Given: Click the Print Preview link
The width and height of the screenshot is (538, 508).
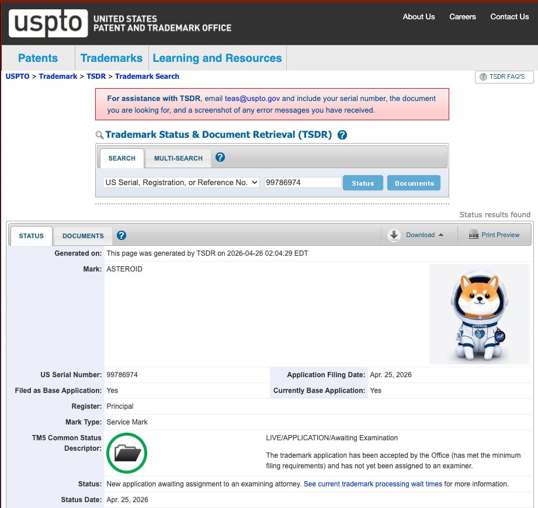Looking at the screenshot, I should [500, 235].
